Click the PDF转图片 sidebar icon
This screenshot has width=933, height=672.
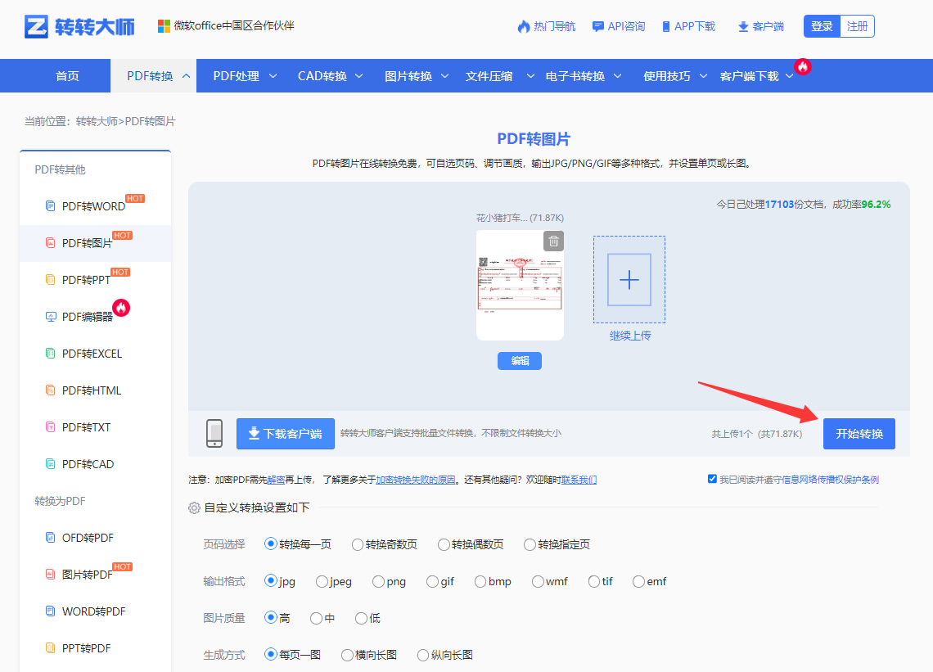point(51,243)
